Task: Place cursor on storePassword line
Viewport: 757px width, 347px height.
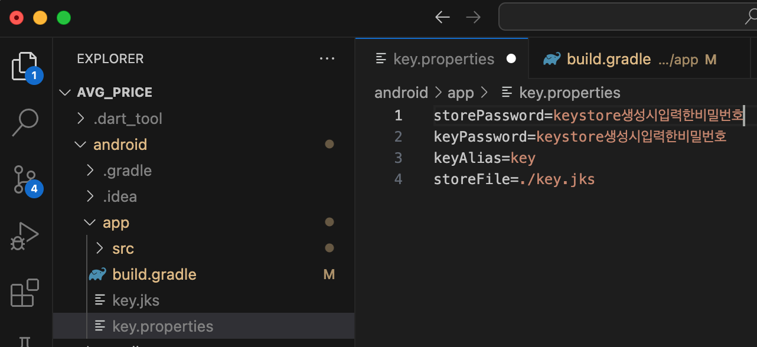Action: 589,115
